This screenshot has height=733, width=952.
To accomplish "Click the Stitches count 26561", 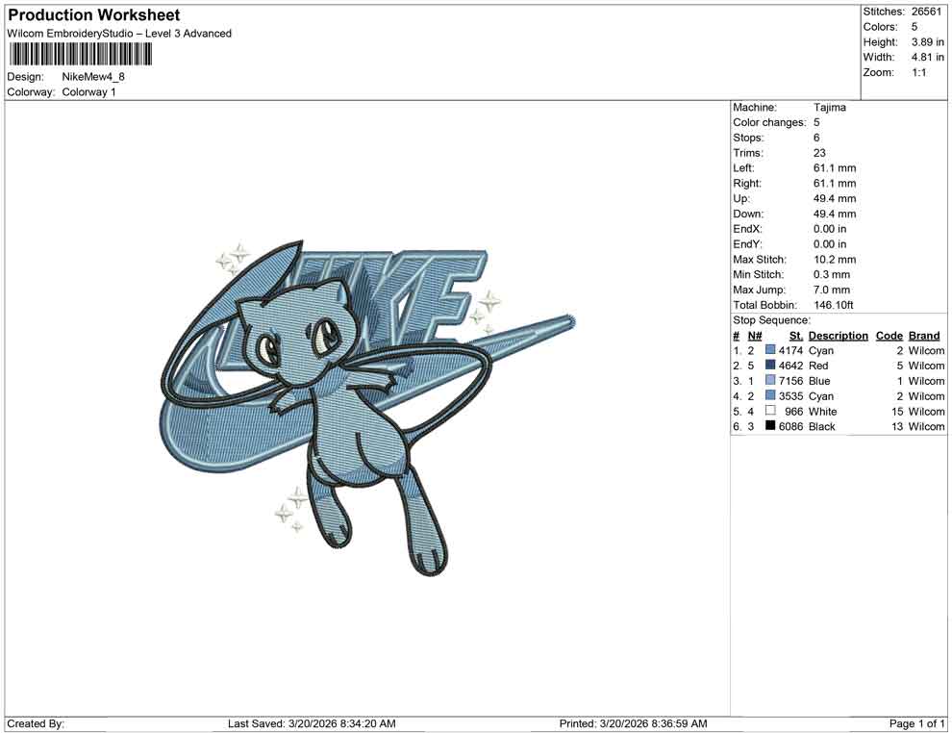I will [927, 12].
